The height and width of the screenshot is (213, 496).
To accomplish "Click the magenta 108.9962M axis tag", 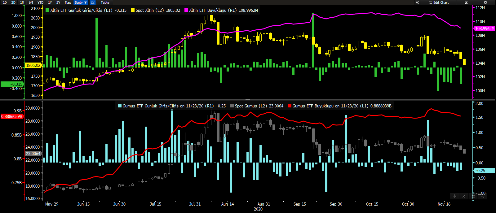I will click(x=484, y=28).
